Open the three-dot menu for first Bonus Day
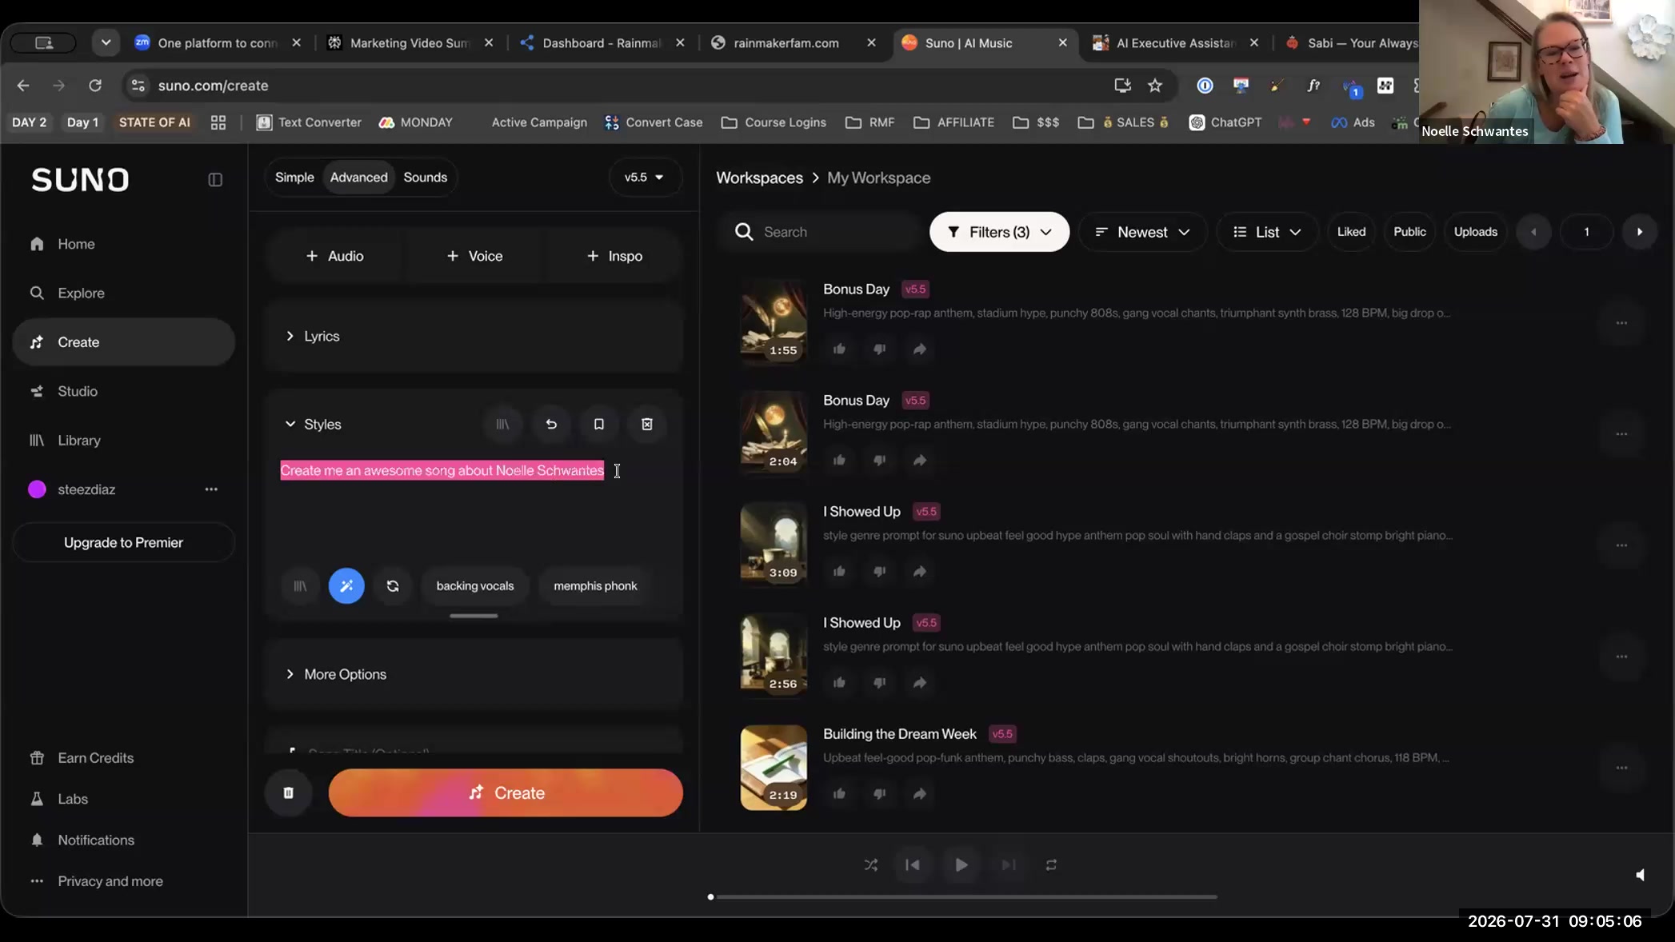The image size is (1675, 942). click(x=1621, y=323)
